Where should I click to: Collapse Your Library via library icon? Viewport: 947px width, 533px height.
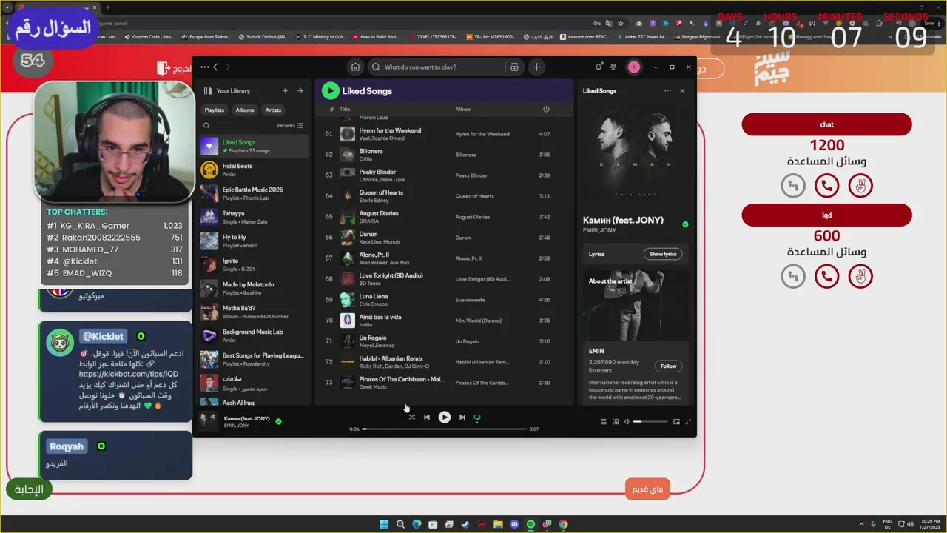[x=208, y=91]
